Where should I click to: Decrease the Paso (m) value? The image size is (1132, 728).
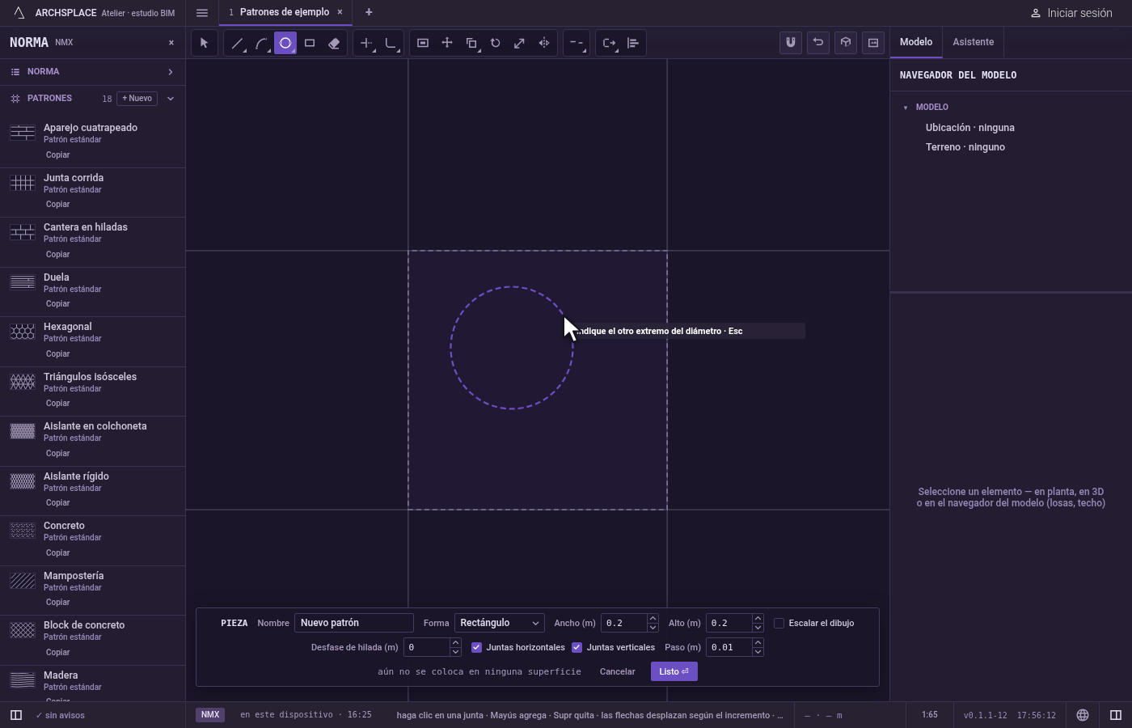(758, 652)
